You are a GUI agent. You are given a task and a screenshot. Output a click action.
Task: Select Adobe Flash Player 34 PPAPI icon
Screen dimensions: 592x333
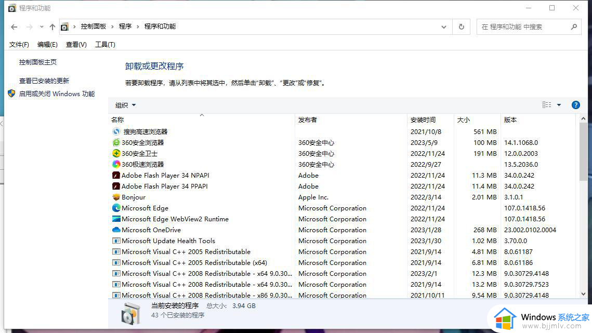[116, 186]
